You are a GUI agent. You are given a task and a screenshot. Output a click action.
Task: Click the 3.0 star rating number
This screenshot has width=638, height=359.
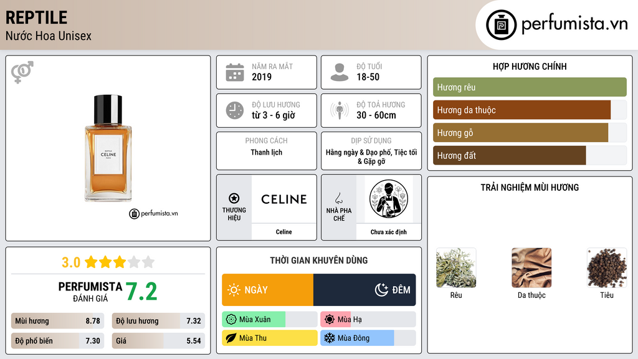point(71,262)
